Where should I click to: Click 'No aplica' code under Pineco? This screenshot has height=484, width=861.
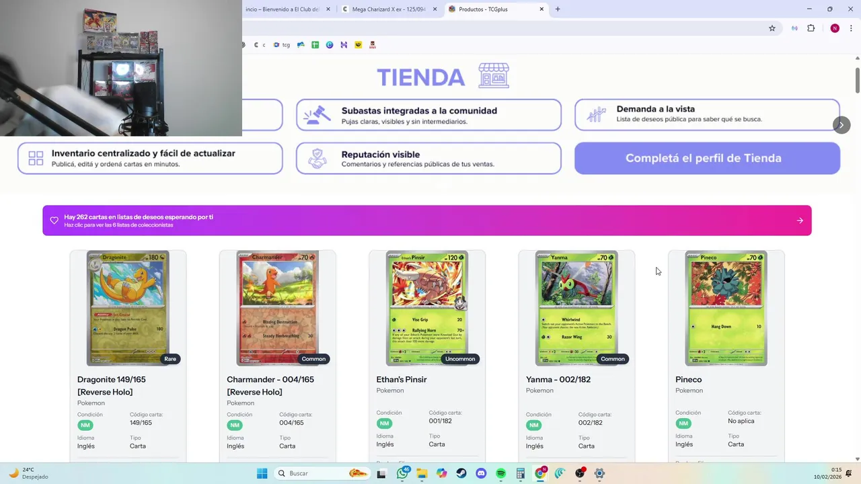pos(741,421)
